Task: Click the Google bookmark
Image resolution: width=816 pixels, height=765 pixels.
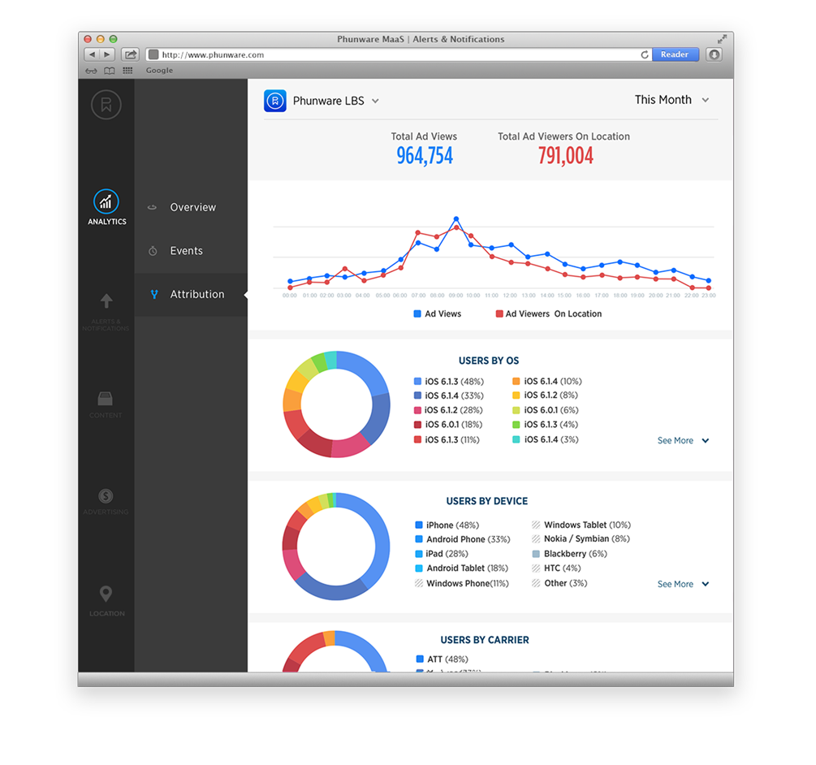Action: [x=159, y=71]
